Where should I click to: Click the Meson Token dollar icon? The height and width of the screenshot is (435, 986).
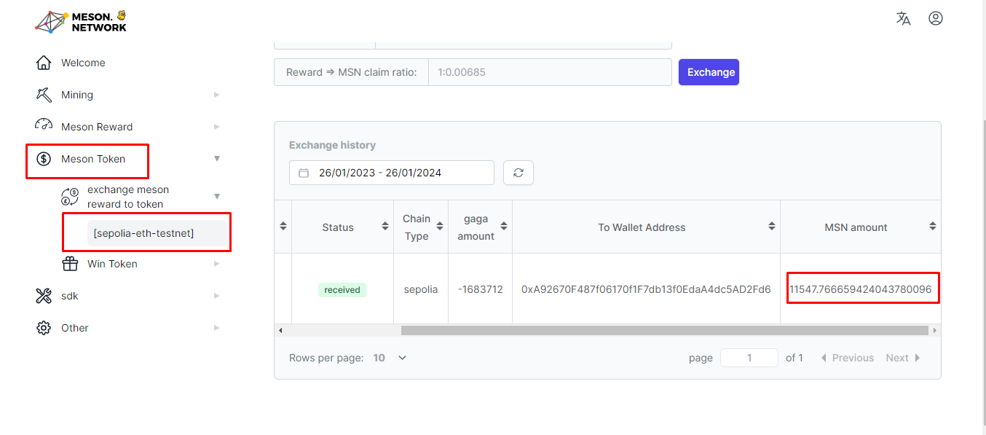pos(44,159)
